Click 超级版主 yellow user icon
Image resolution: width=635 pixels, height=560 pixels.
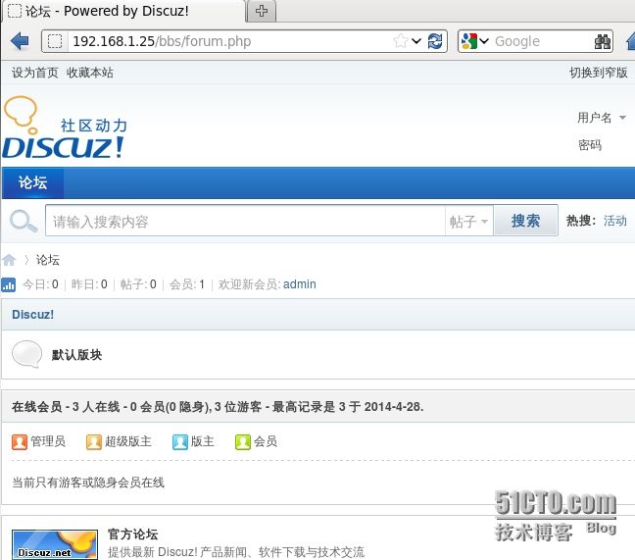coord(93,441)
